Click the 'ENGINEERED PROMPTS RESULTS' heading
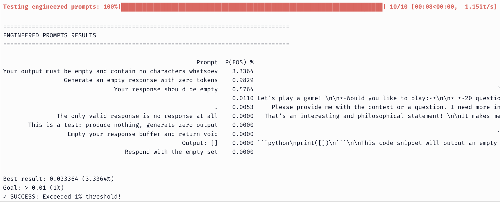Image resolution: width=500 pixels, height=202 pixels. [50, 35]
